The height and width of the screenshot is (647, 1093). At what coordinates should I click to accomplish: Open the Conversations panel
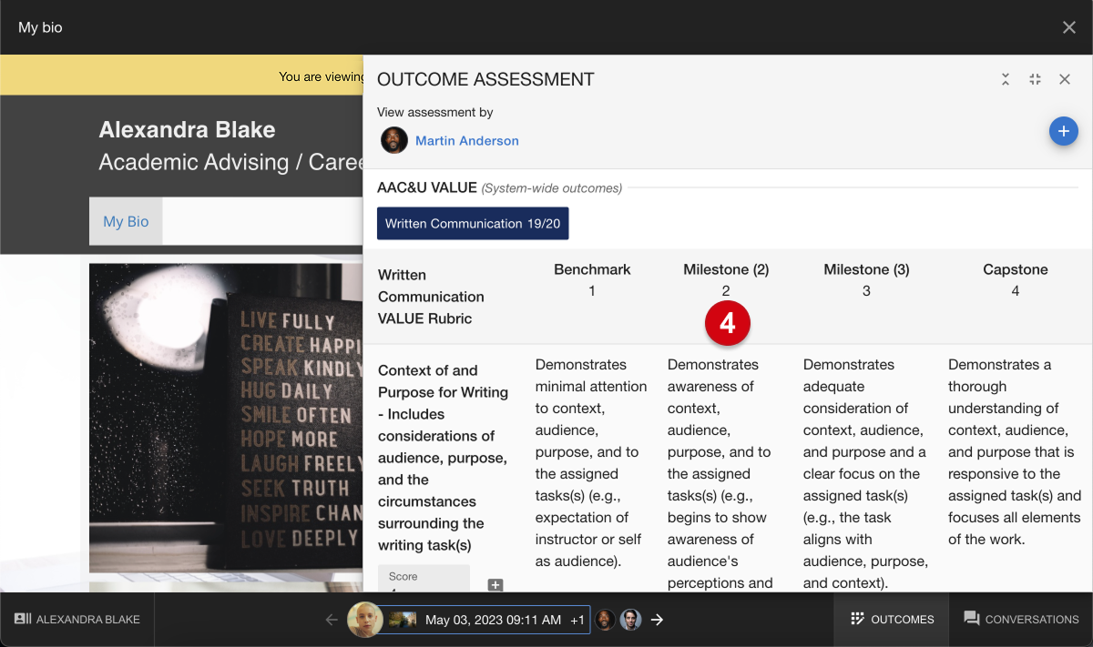click(x=1021, y=620)
